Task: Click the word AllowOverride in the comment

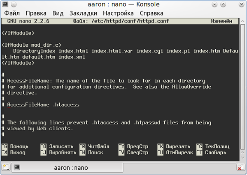Action: click(x=191, y=87)
